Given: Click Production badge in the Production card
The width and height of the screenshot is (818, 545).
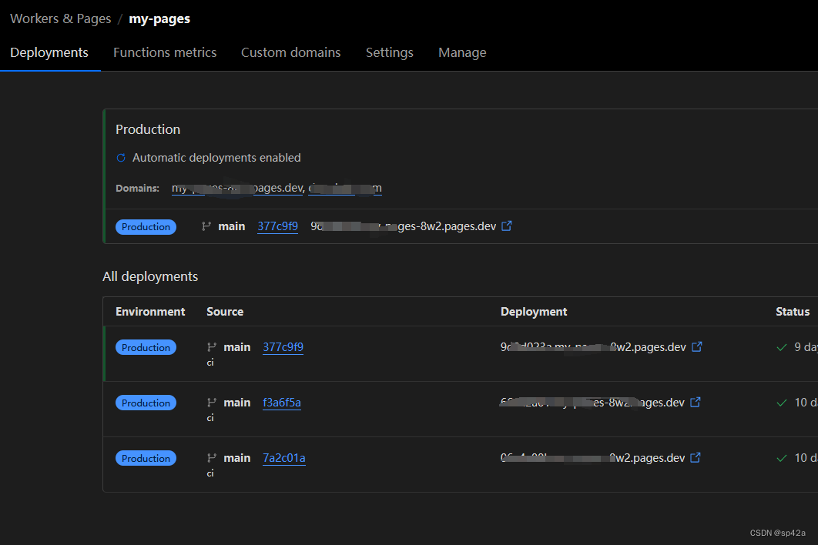Looking at the screenshot, I should [x=146, y=227].
